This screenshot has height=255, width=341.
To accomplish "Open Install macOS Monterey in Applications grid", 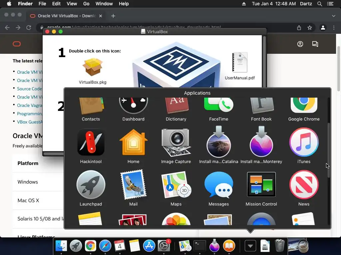I will coord(261,142).
